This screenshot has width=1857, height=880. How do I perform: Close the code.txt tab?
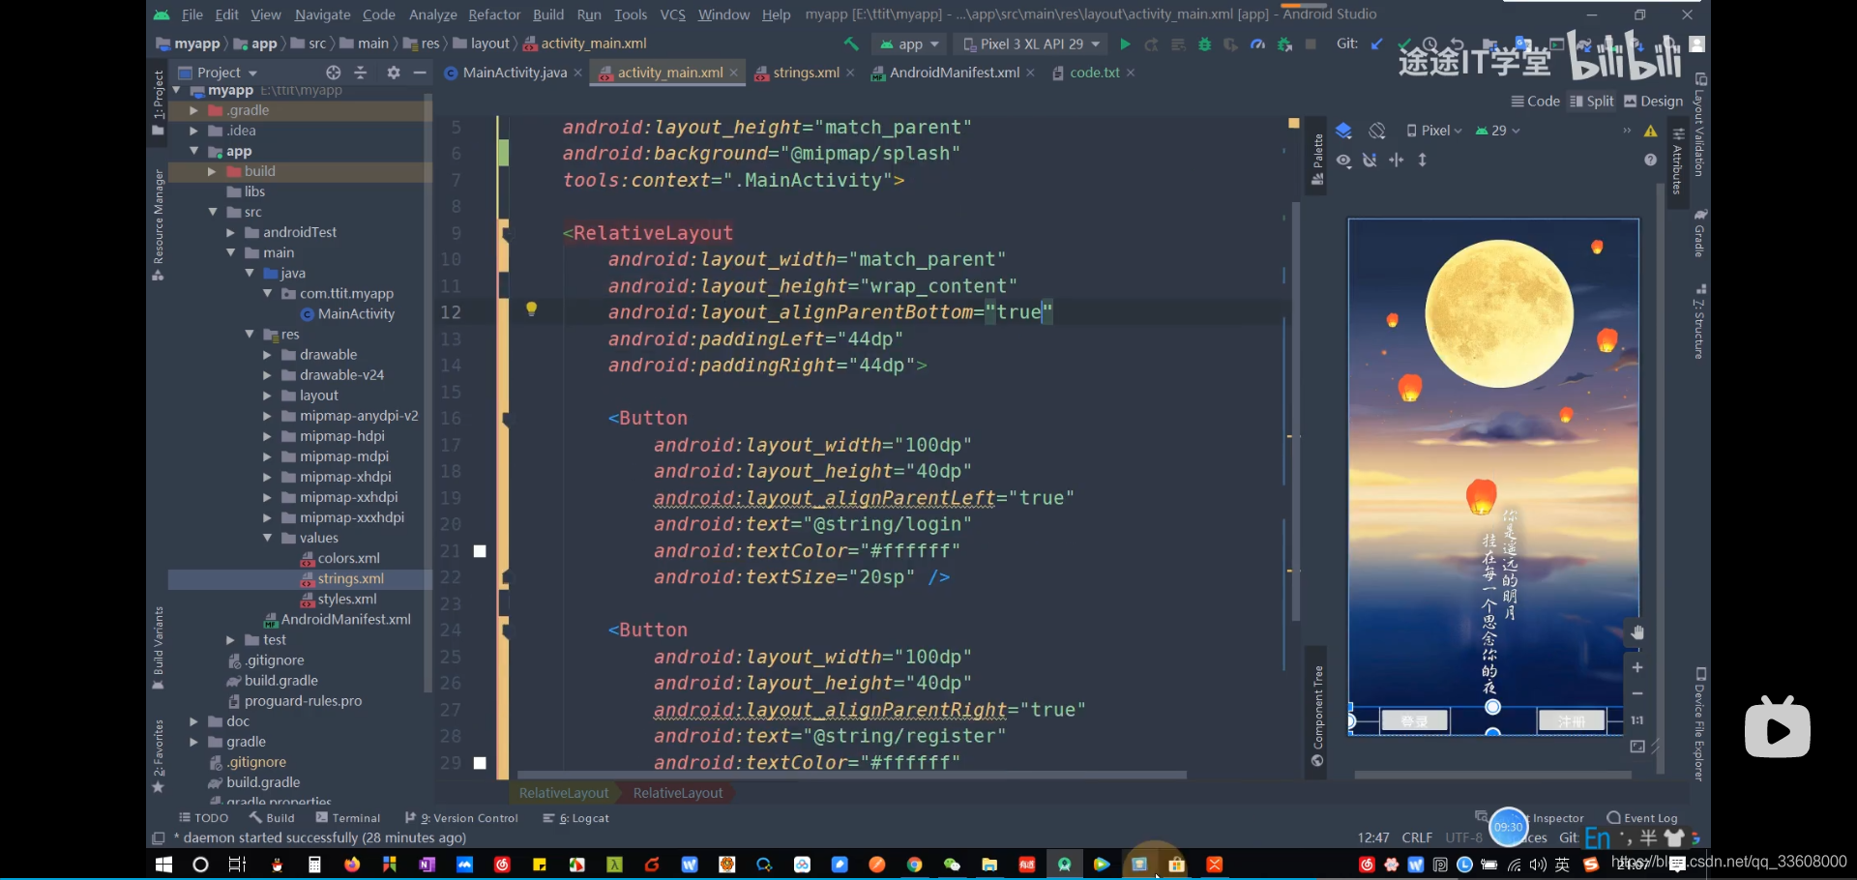click(1131, 73)
